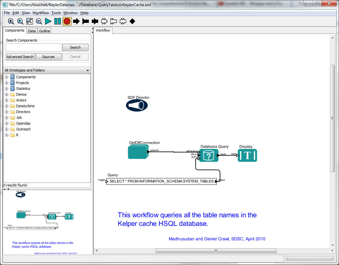Open the File menu
The width and height of the screenshot is (339, 265).
click(x=7, y=13)
